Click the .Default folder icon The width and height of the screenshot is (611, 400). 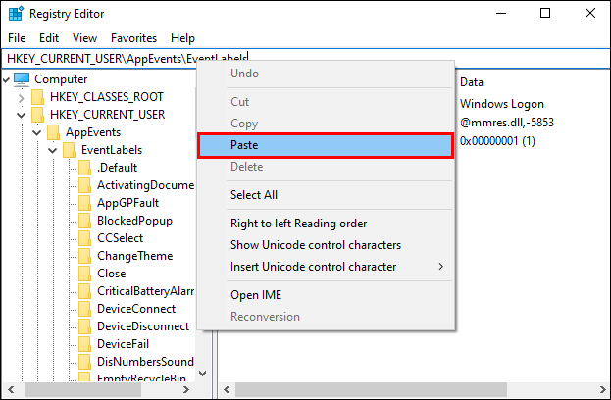[x=84, y=168]
